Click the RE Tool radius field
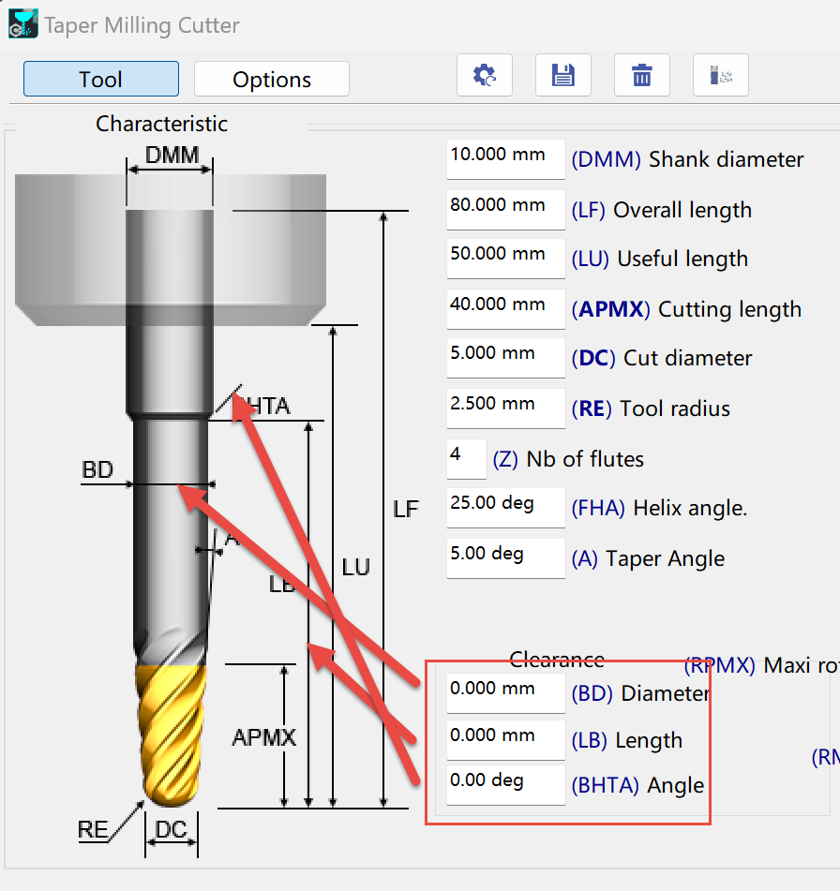Screen dimensions: 840x891 505,408
